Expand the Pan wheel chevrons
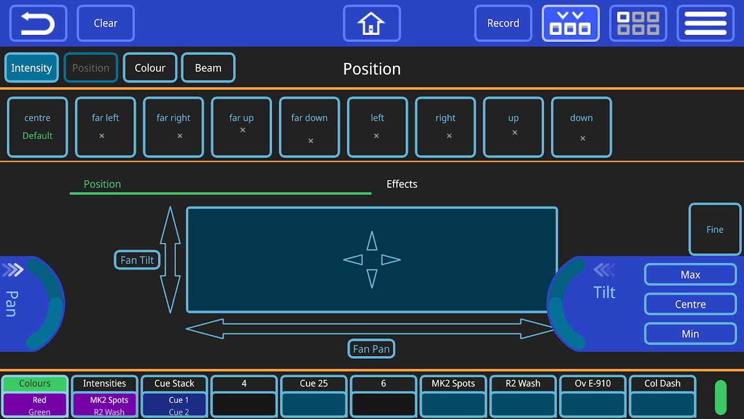Viewport: 744px width, 419px height. [x=13, y=270]
